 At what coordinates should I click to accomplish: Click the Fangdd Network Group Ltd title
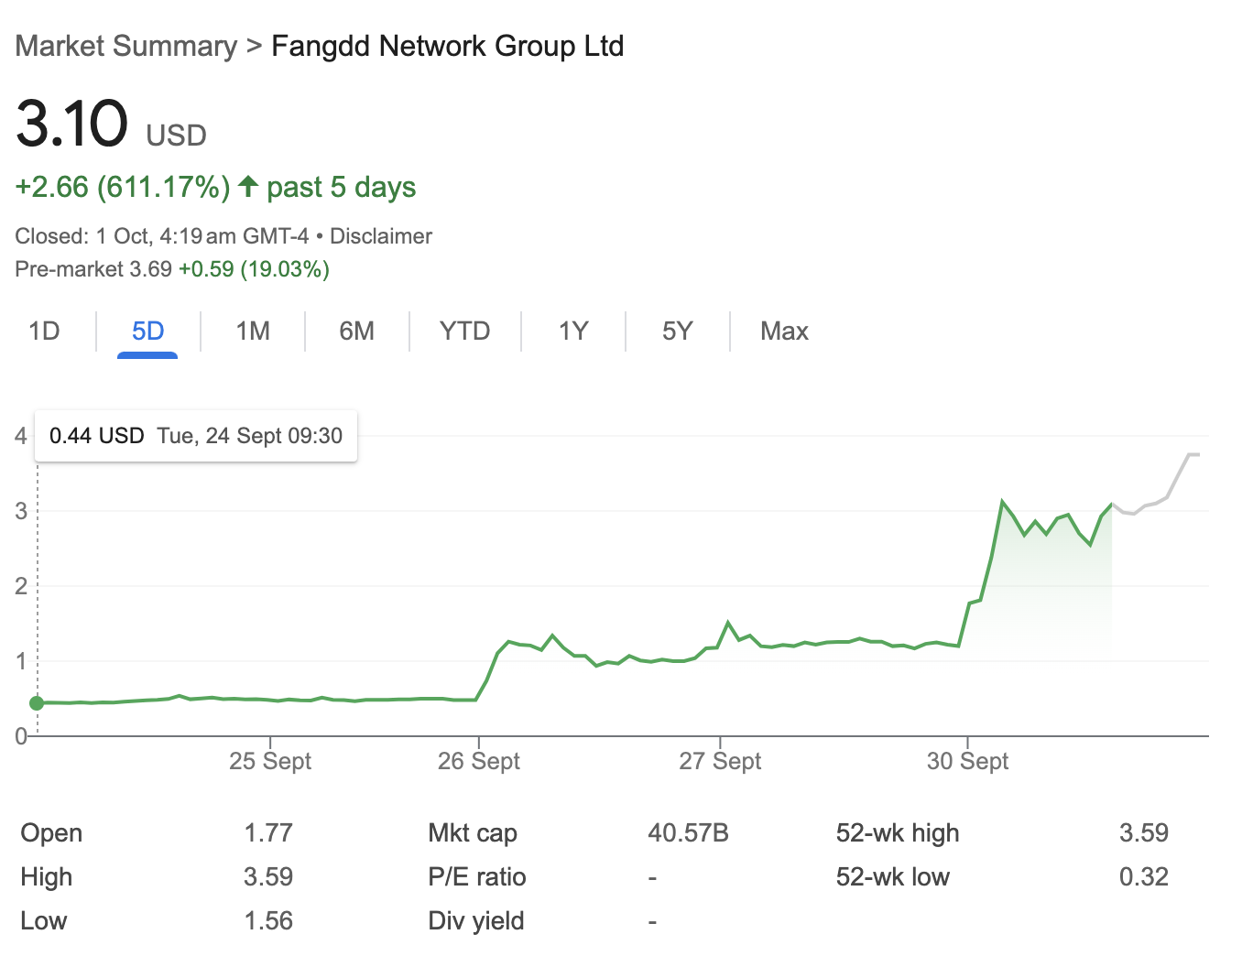448,46
